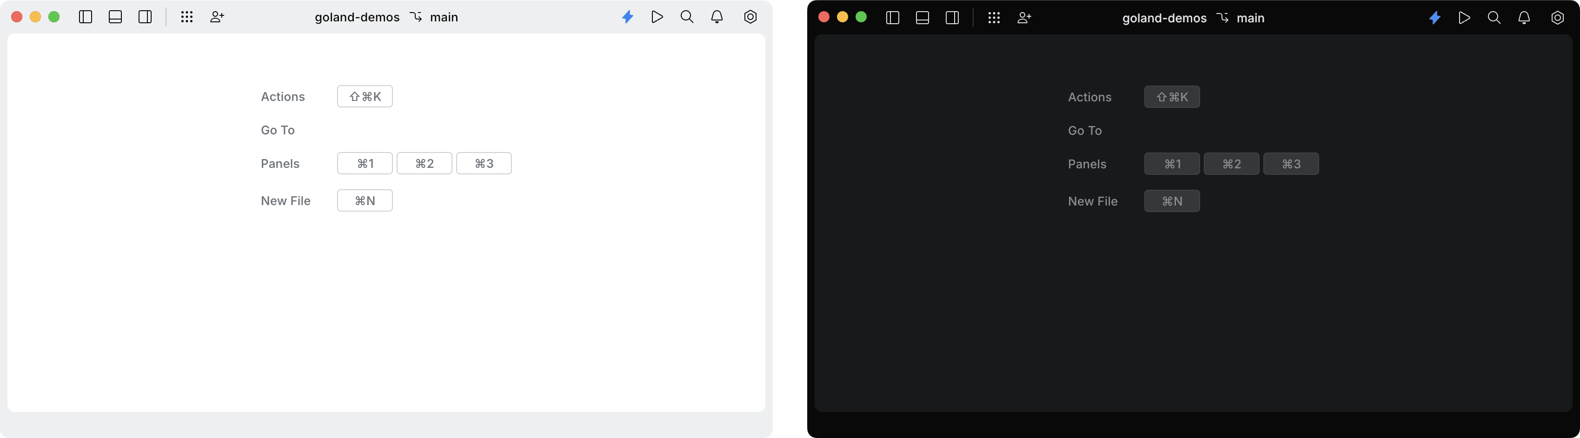Viewport: 1580px width, 438px height.
Task: Open settings via the gear icon
Action: click(x=750, y=17)
